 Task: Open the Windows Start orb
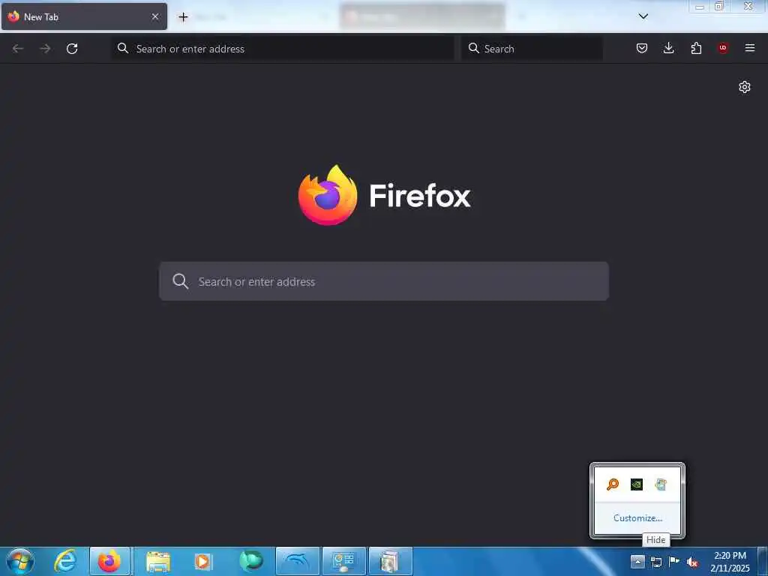tap(20, 562)
